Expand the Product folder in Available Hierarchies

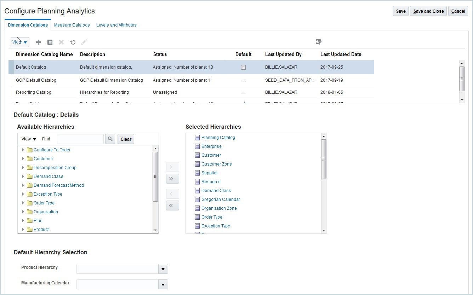pyautogui.click(x=23, y=229)
